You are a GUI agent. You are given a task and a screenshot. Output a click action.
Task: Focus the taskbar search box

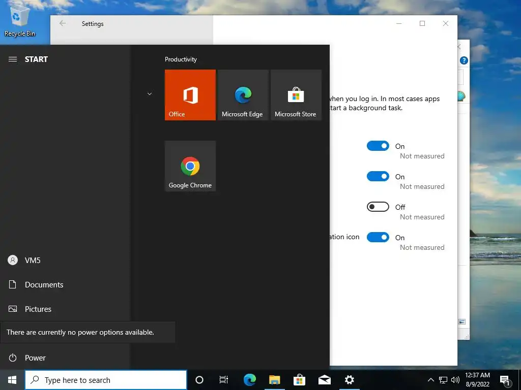pyautogui.click(x=106, y=380)
